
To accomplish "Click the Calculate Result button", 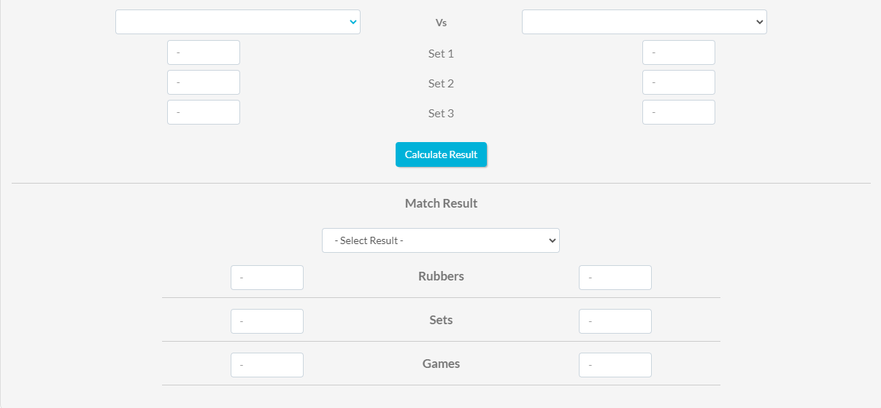I will 441,154.
